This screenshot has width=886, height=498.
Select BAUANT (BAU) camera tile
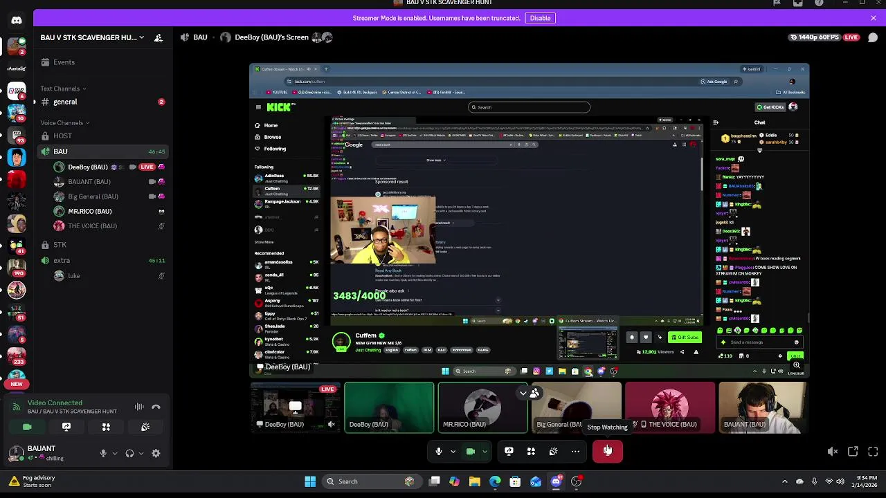pos(763,407)
